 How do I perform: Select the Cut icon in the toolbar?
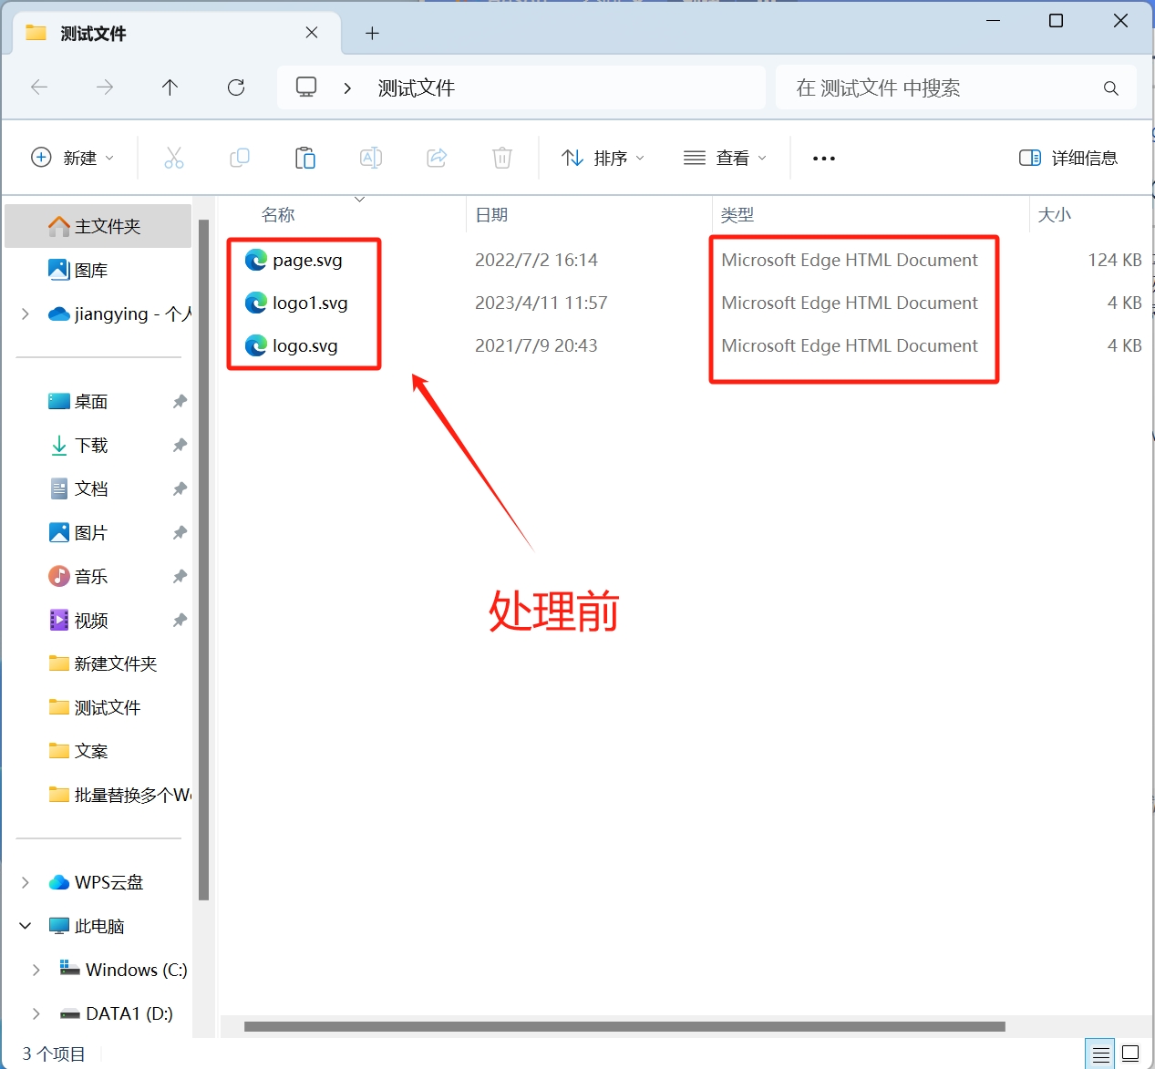[174, 157]
